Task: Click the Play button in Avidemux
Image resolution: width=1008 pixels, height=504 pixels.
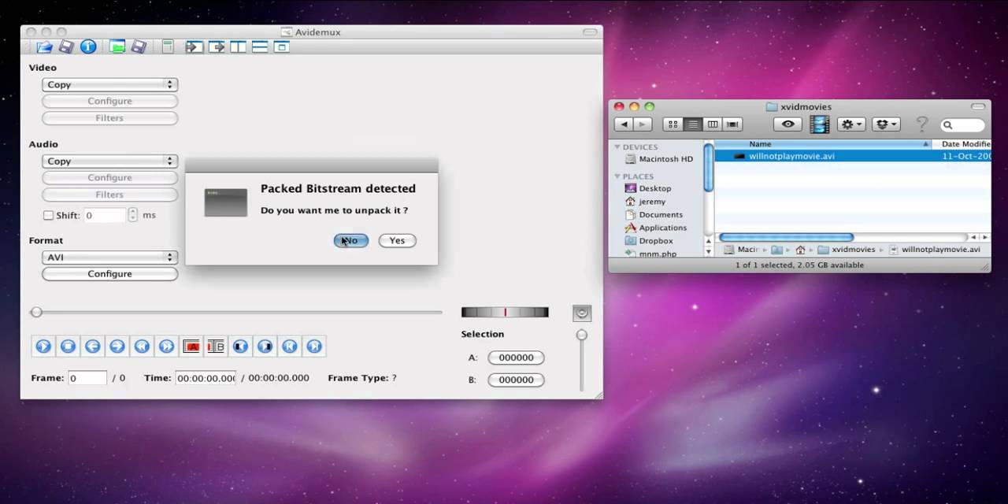Action: coord(43,346)
